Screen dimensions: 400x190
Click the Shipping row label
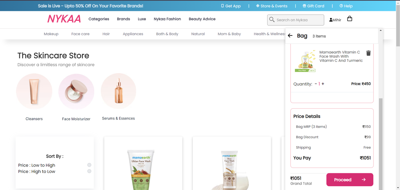[x=303, y=148]
